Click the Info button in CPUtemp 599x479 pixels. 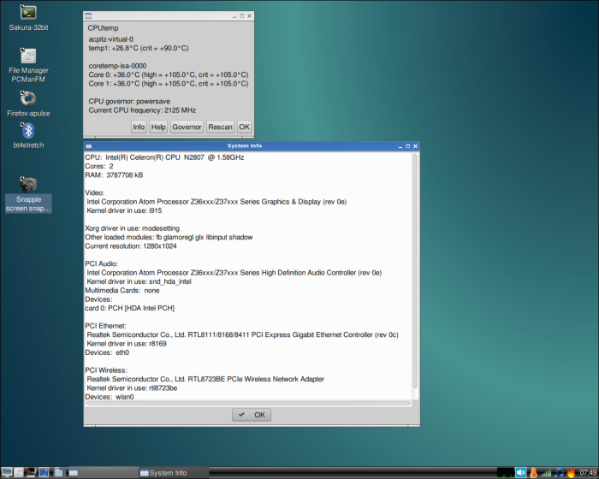[x=139, y=127]
